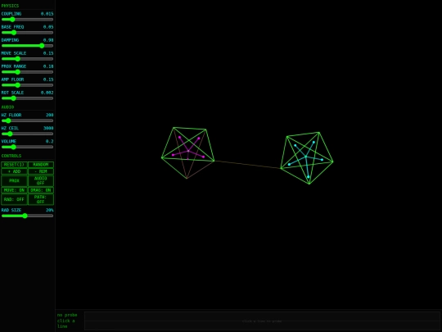
Task: Enable the PATH: OFF toggle
Action: coord(41,199)
